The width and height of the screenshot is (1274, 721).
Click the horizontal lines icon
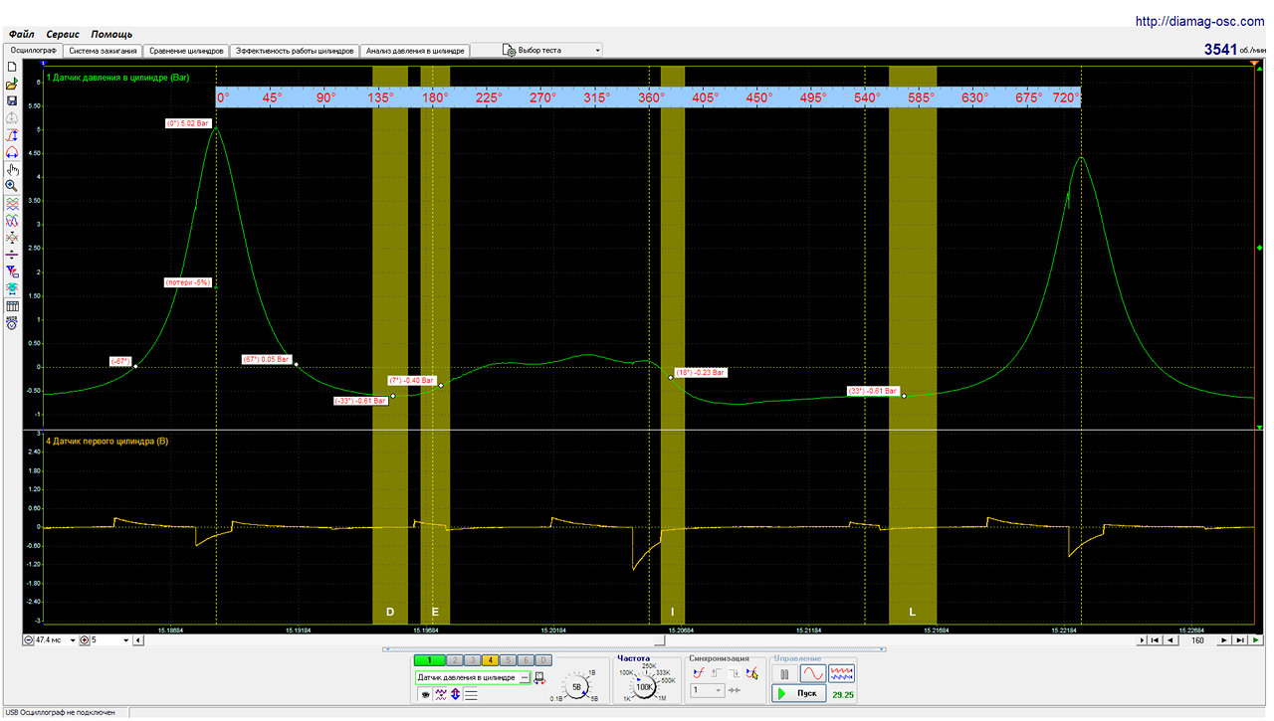click(471, 694)
